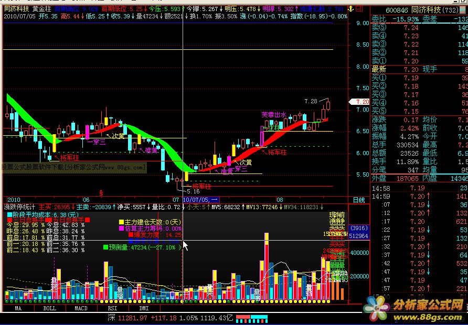Click the 估算主力筹码 magenta legend square

pos(121,229)
